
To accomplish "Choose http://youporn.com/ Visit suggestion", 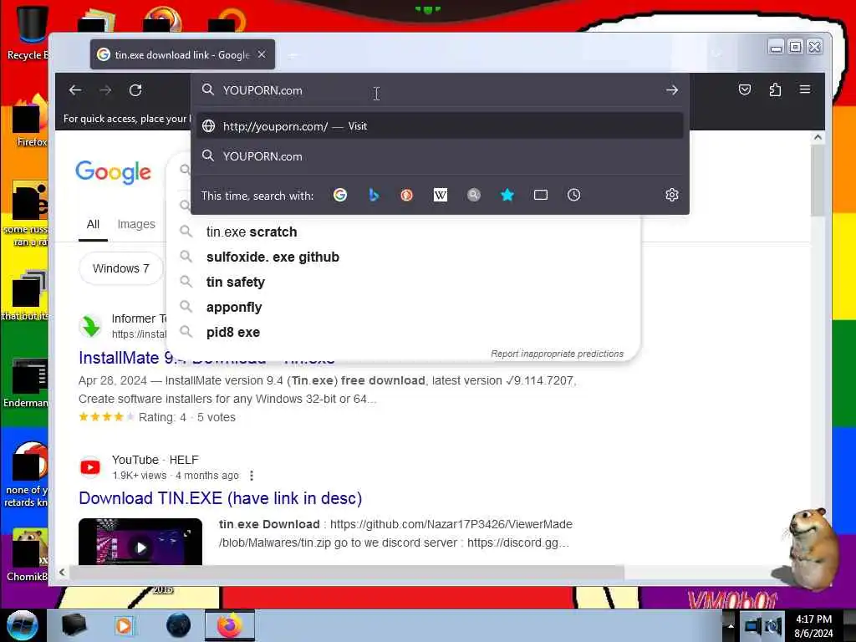I will [440, 126].
